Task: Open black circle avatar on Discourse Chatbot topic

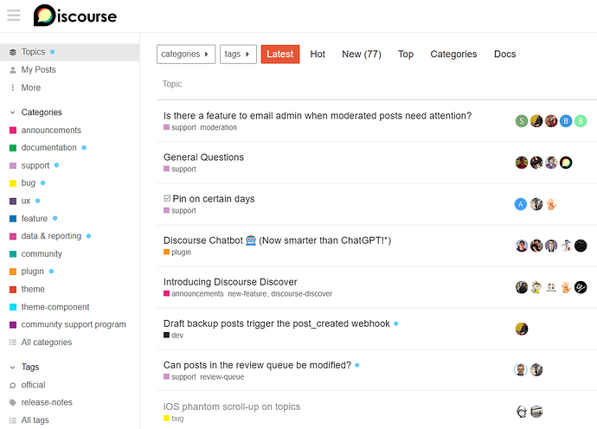Action: tap(581, 246)
